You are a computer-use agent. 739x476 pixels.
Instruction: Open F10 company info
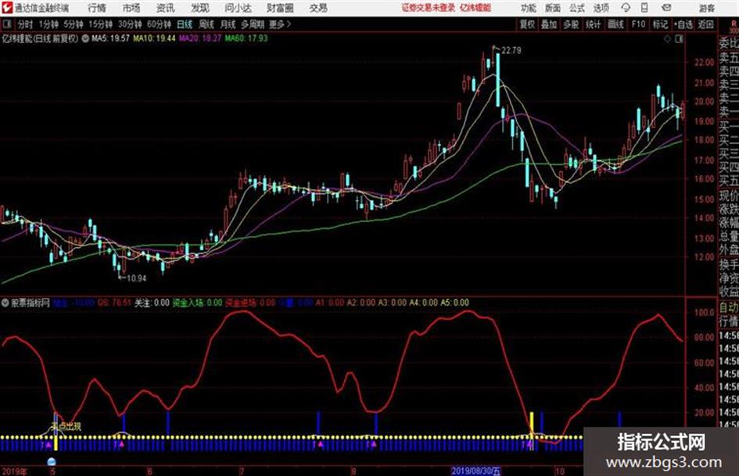tap(638, 24)
